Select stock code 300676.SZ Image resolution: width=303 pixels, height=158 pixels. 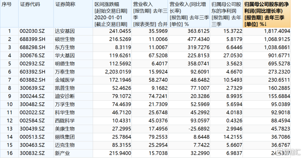click(32, 56)
